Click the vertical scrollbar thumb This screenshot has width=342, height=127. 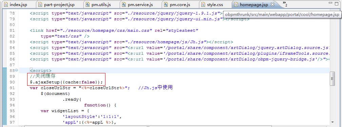click(333, 79)
